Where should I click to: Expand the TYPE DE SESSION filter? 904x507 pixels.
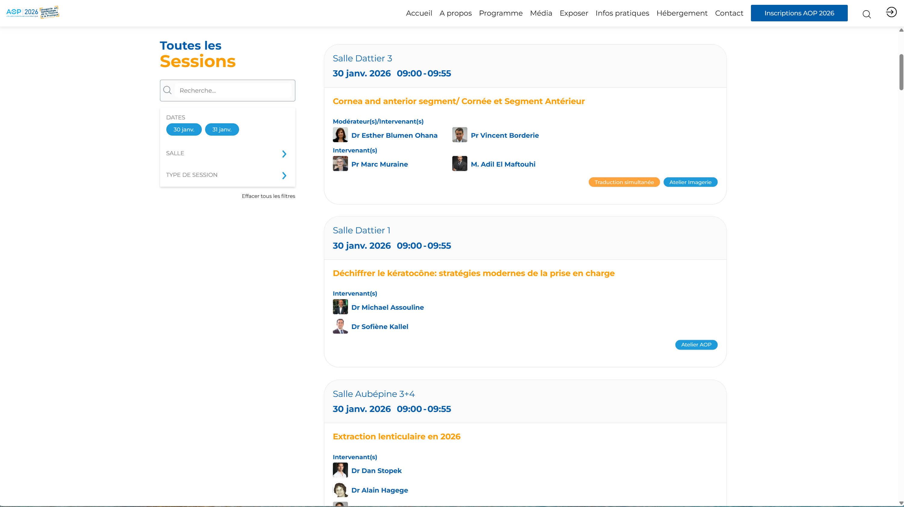click(284, 175)
